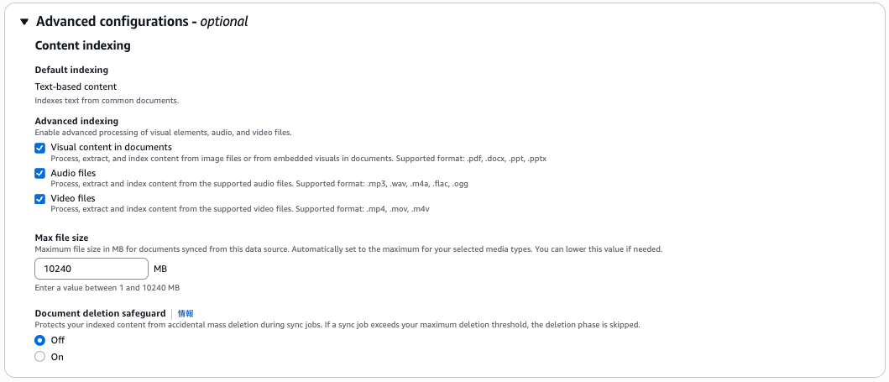Screen dimensions: 889x382
Task: Click the On option label
Action: [x=57, y=357]
